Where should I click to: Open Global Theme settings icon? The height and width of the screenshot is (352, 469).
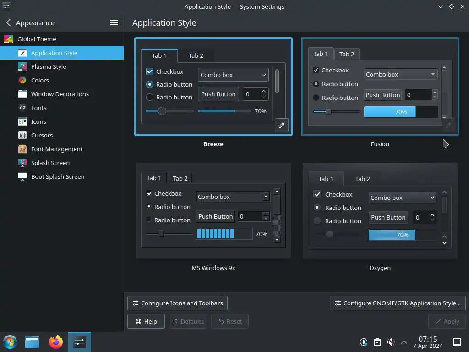tap(8, 39)
